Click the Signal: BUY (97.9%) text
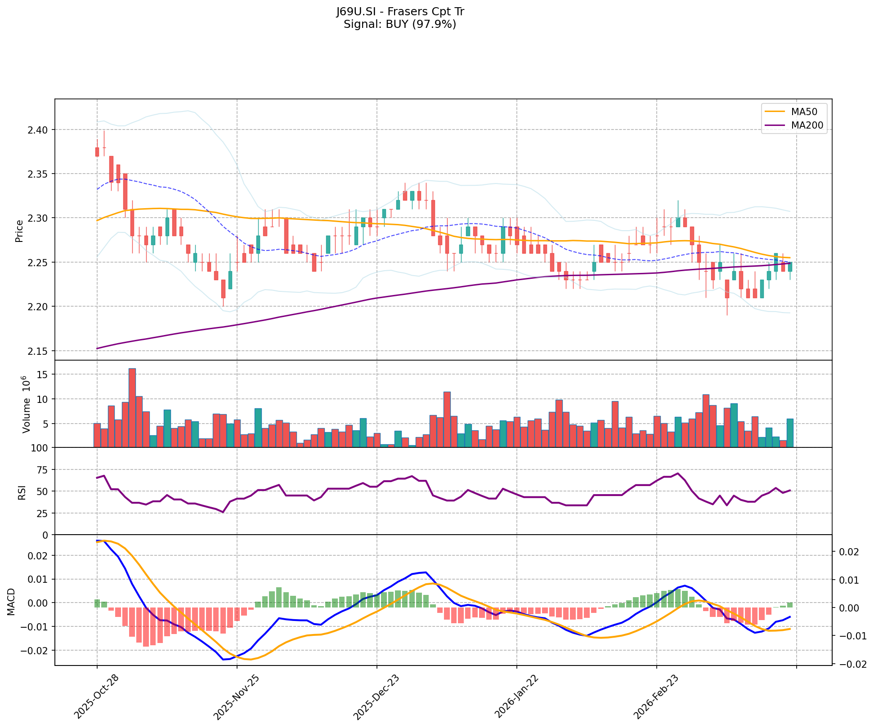Viewport: 874px width, 728px height. [400, 24]
